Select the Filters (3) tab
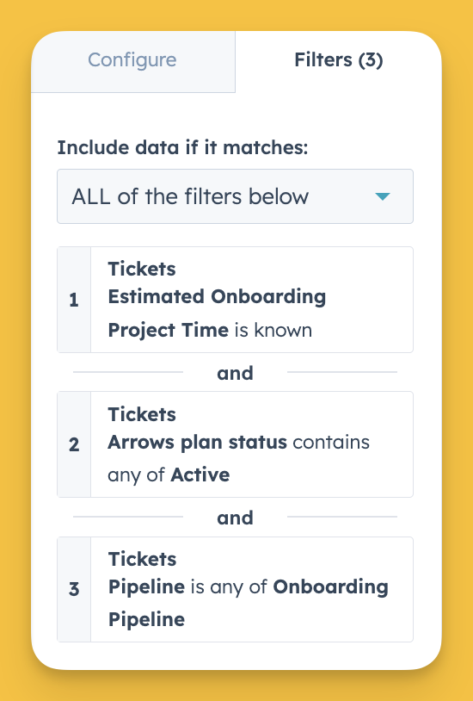 (339, 60)
